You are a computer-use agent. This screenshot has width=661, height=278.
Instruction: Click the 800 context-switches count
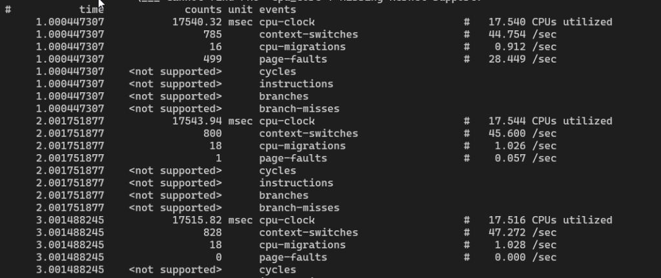point(212,134)
